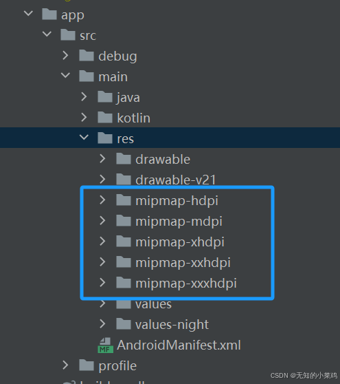Image resolution: width=340 pixels, height=384 pixels.
Task: Expand the mipmap-mdpi folder chevron
Action: [x=102, y=221]
